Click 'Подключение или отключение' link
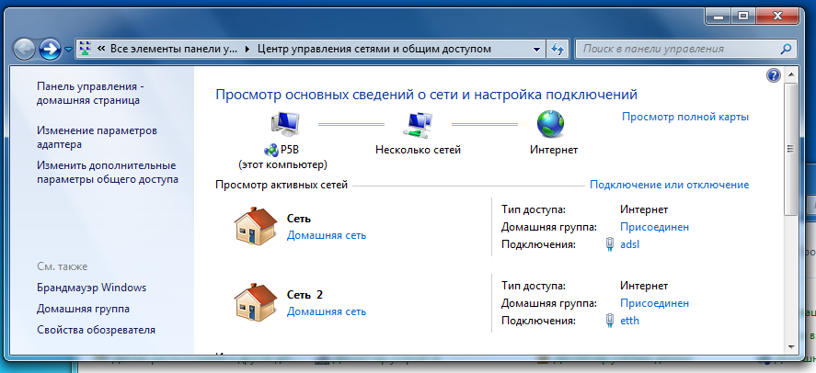Image resolution: width=816 pixels, height=373 pixels. [669, 185]
